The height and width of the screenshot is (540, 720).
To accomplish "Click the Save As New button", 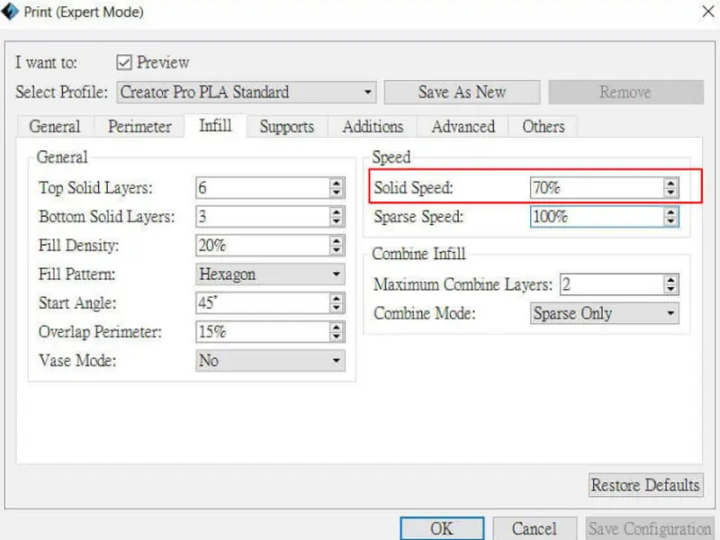I will [462, 92].
